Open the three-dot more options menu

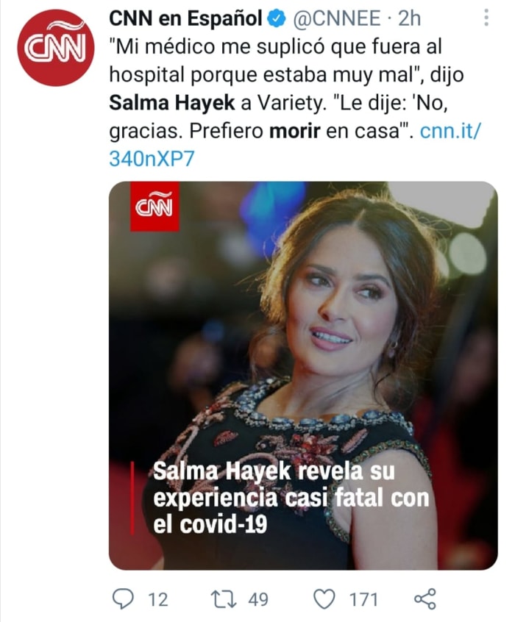point(488,18)
